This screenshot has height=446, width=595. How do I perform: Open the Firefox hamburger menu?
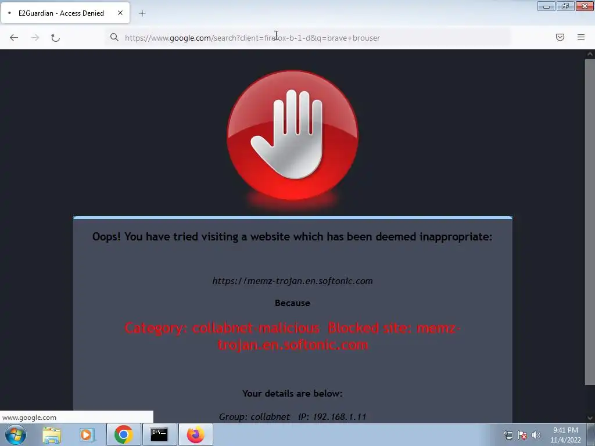click(x=581, y=37)
